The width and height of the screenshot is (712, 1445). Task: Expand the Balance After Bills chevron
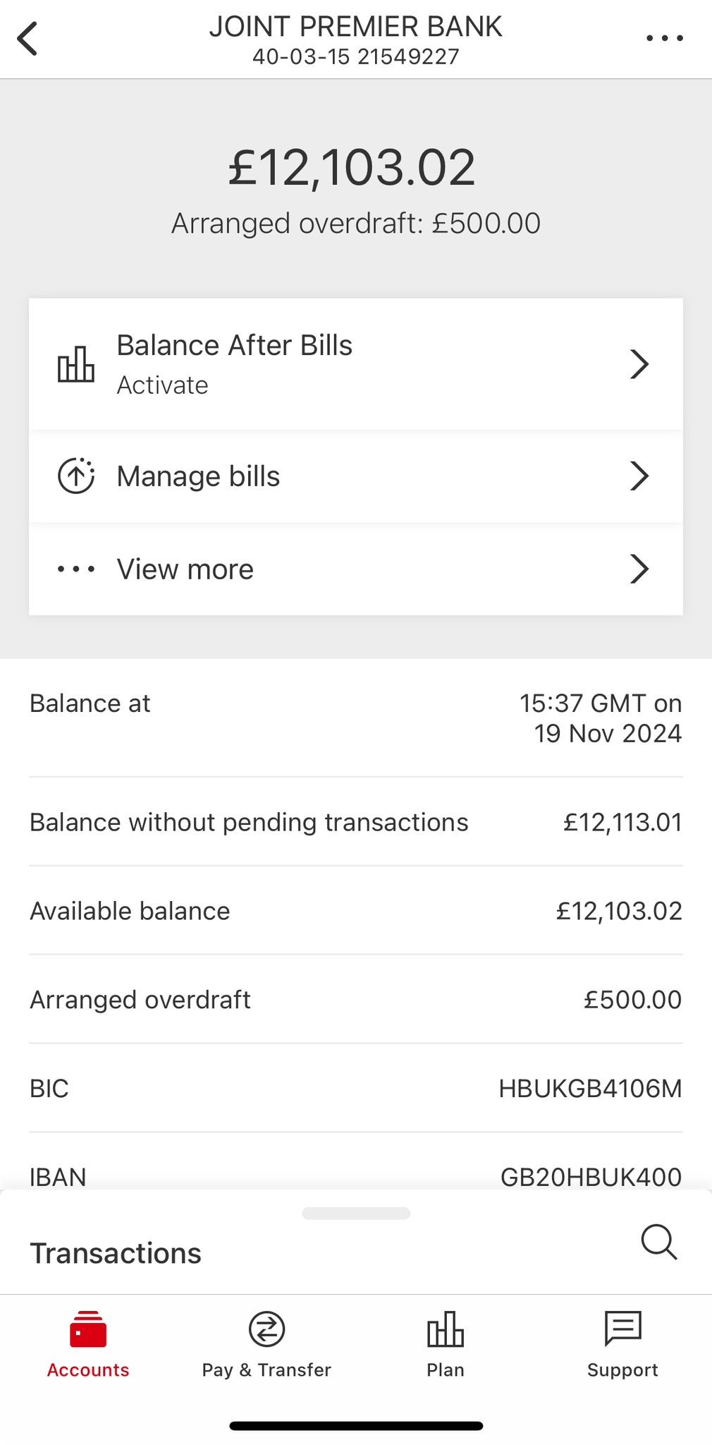tap(639, 364)
